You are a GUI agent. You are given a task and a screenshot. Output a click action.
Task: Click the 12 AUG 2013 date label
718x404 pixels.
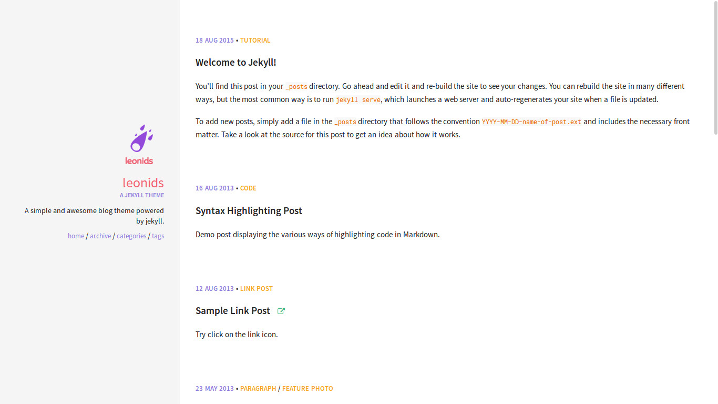pos(214,288)
